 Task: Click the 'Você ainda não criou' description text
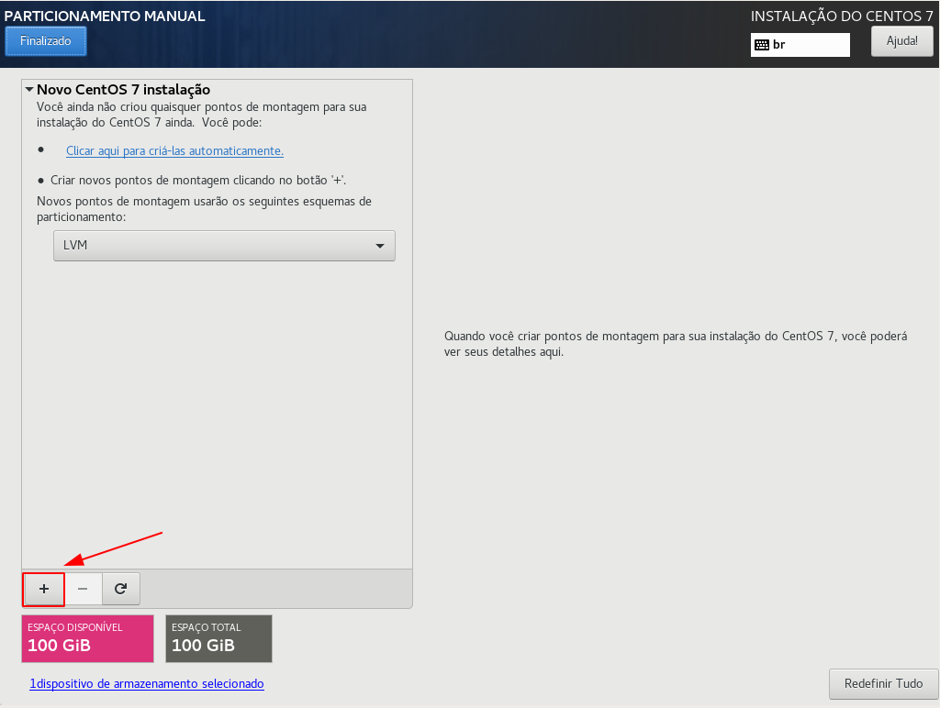(201, 115)
